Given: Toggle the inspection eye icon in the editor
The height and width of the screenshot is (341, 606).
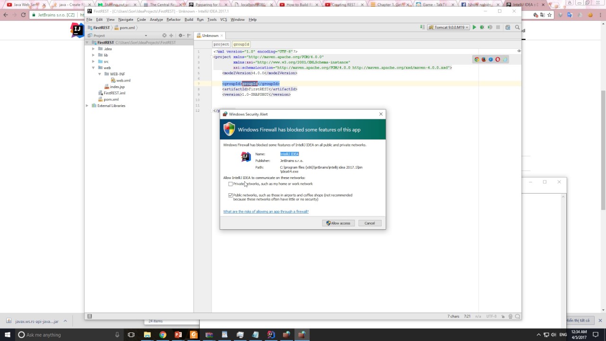Looking at the screenshot, I should coord(519,51).
